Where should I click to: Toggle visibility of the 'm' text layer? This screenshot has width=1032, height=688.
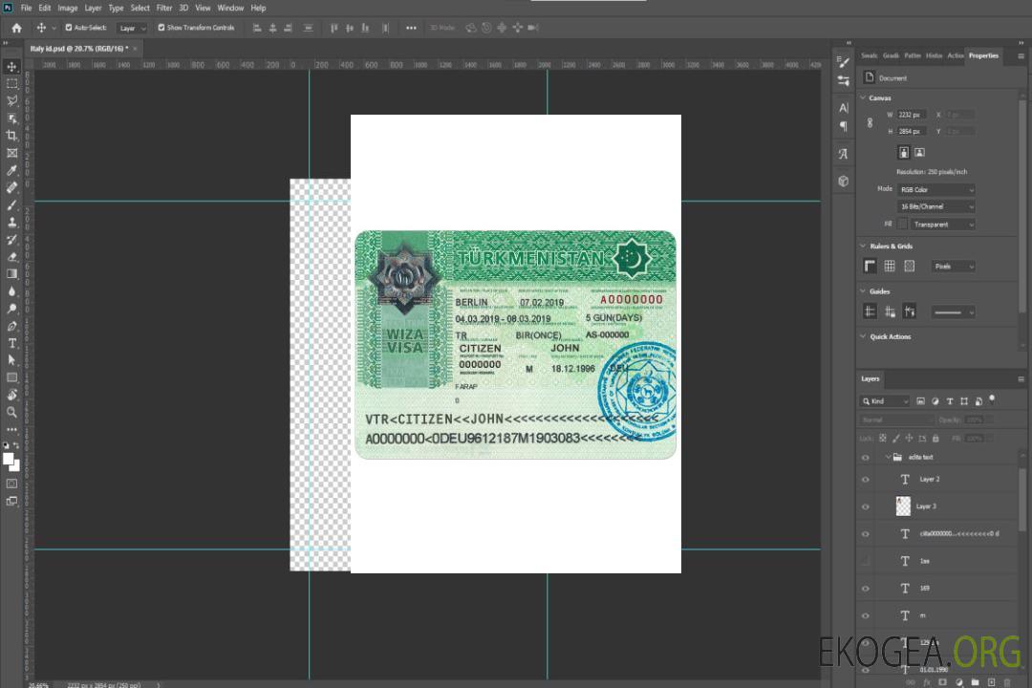coord(866,616)
